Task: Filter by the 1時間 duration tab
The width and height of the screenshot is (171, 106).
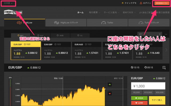Action: pyautogui.click(x=60, y=35)
